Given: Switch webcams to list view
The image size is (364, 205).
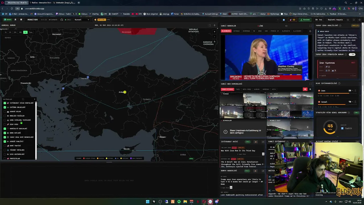Looking at the screenshot, I should [310, 89].
